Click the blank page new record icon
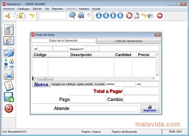The image size is (189, 136). click(x=136, y=16)
